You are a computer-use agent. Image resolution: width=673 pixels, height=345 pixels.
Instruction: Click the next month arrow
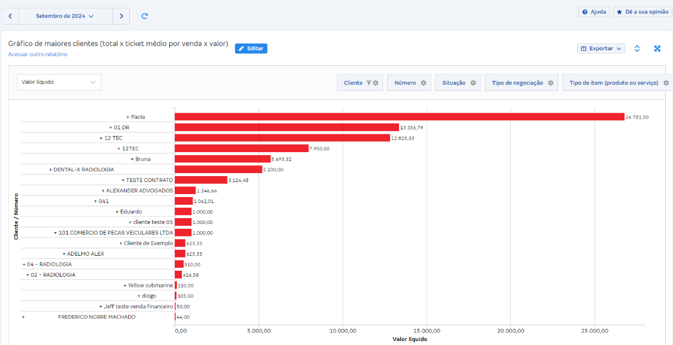121,16
